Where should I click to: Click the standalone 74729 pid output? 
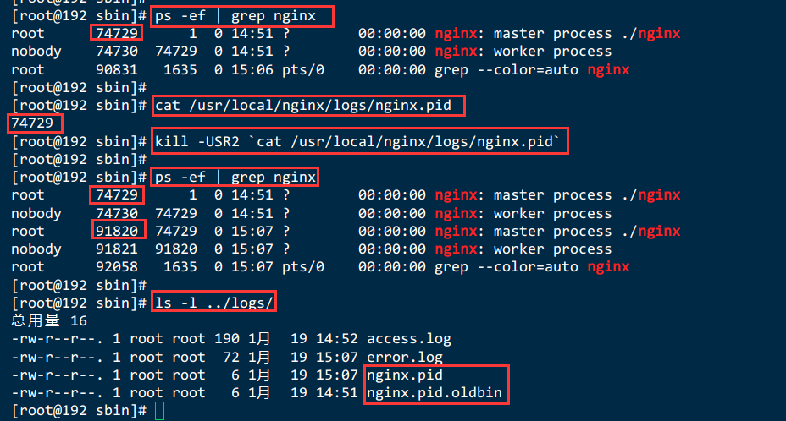coord(32,123)
